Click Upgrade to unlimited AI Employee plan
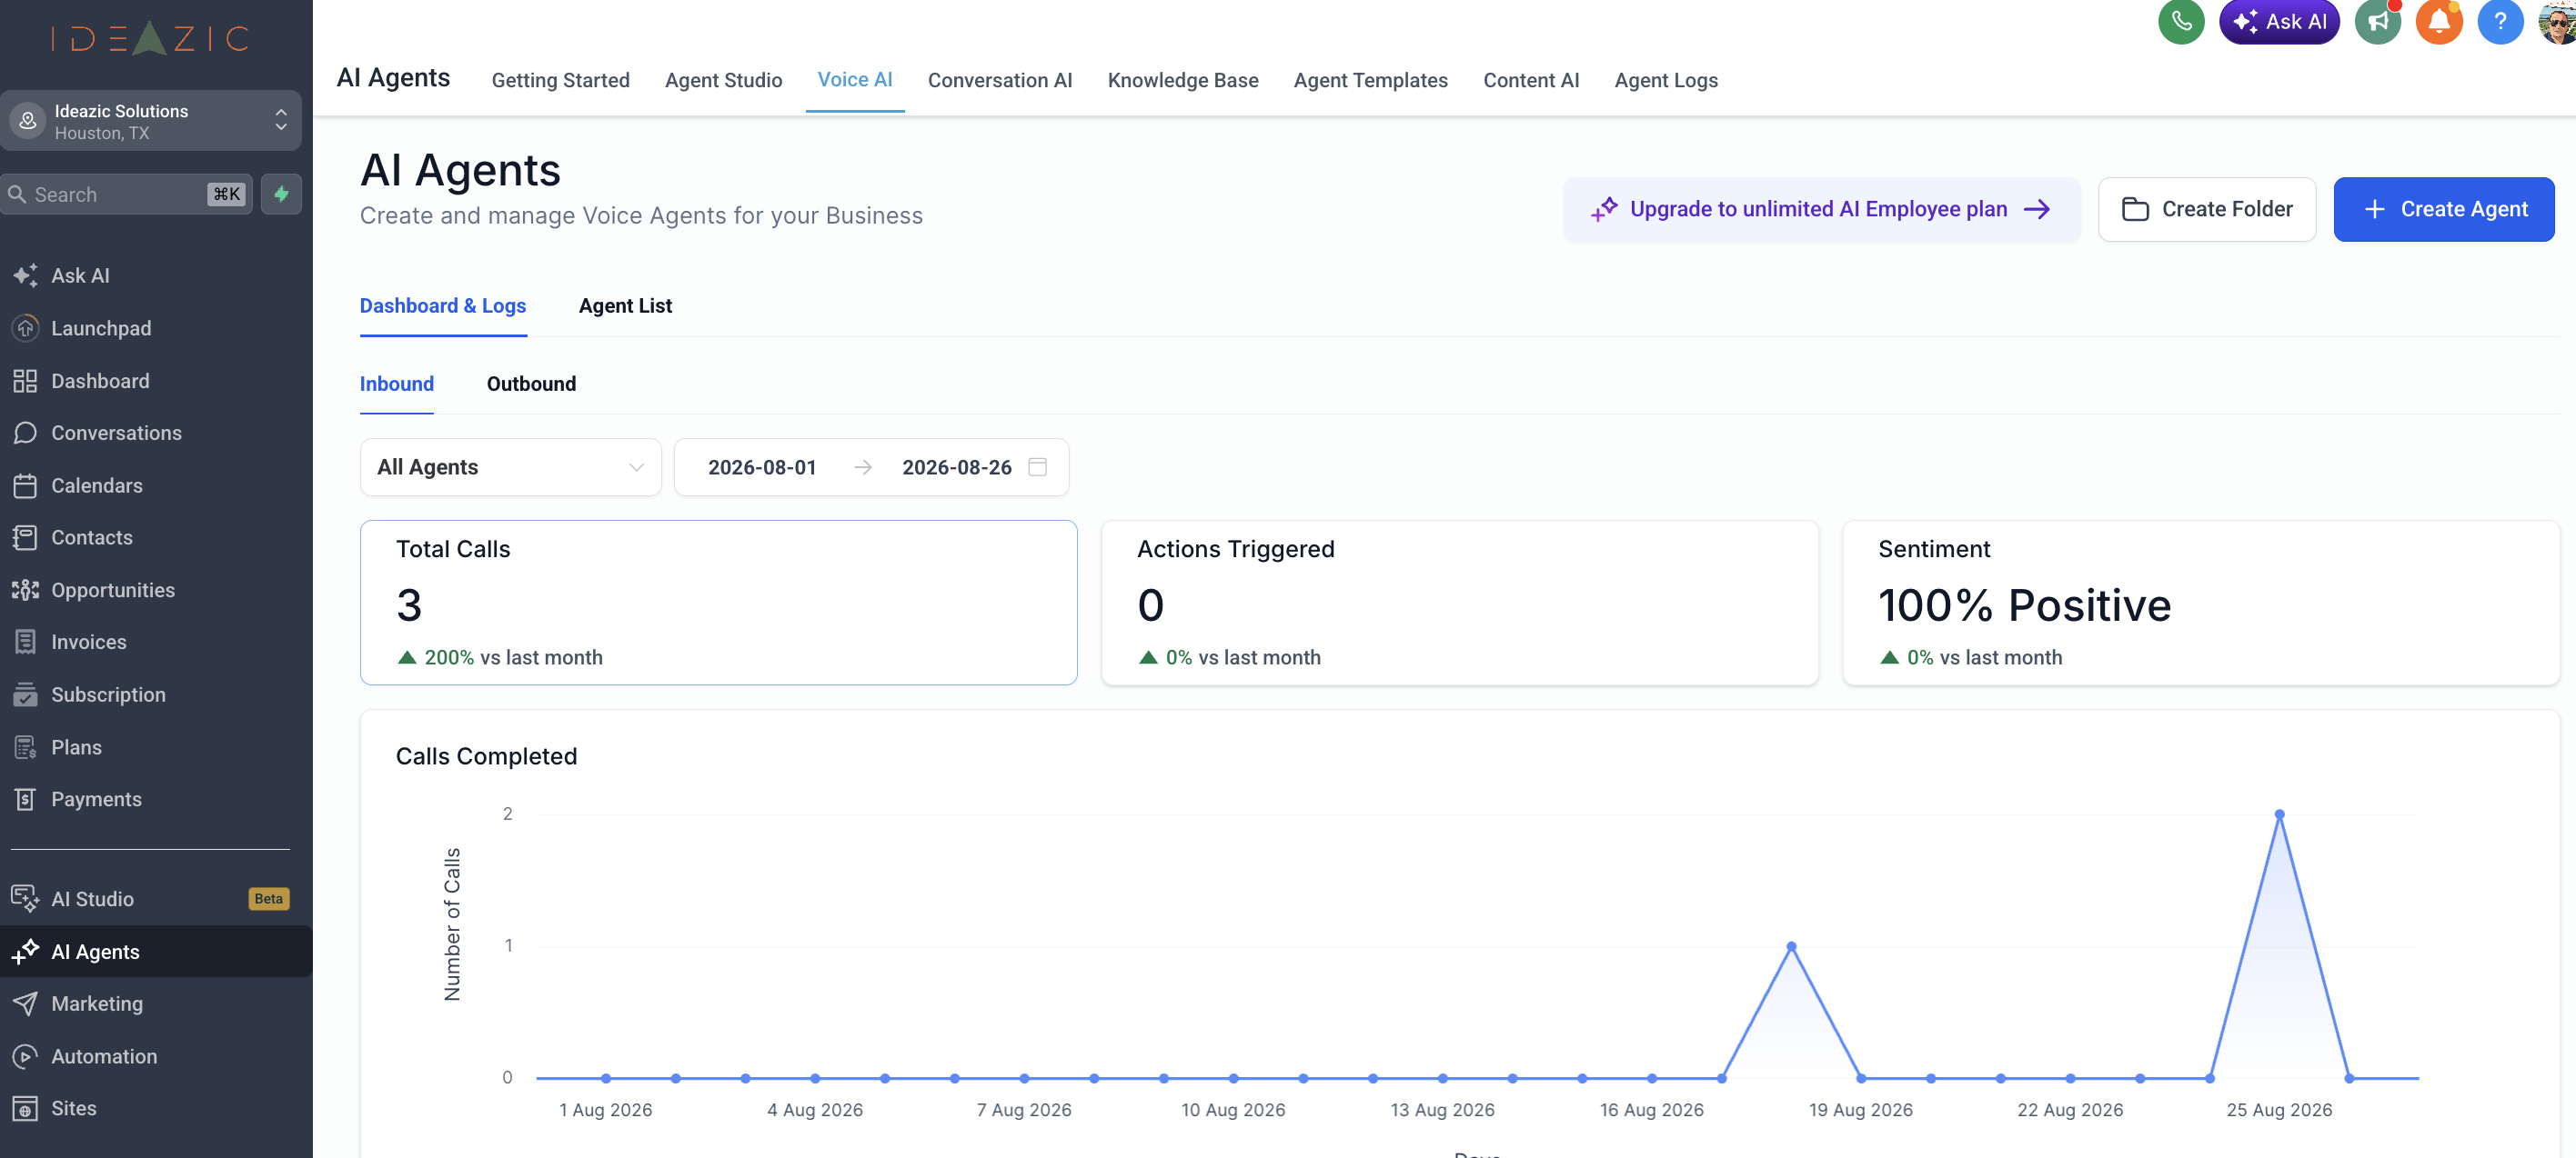This screenshot has height=1158, width=2576. 1821,209
